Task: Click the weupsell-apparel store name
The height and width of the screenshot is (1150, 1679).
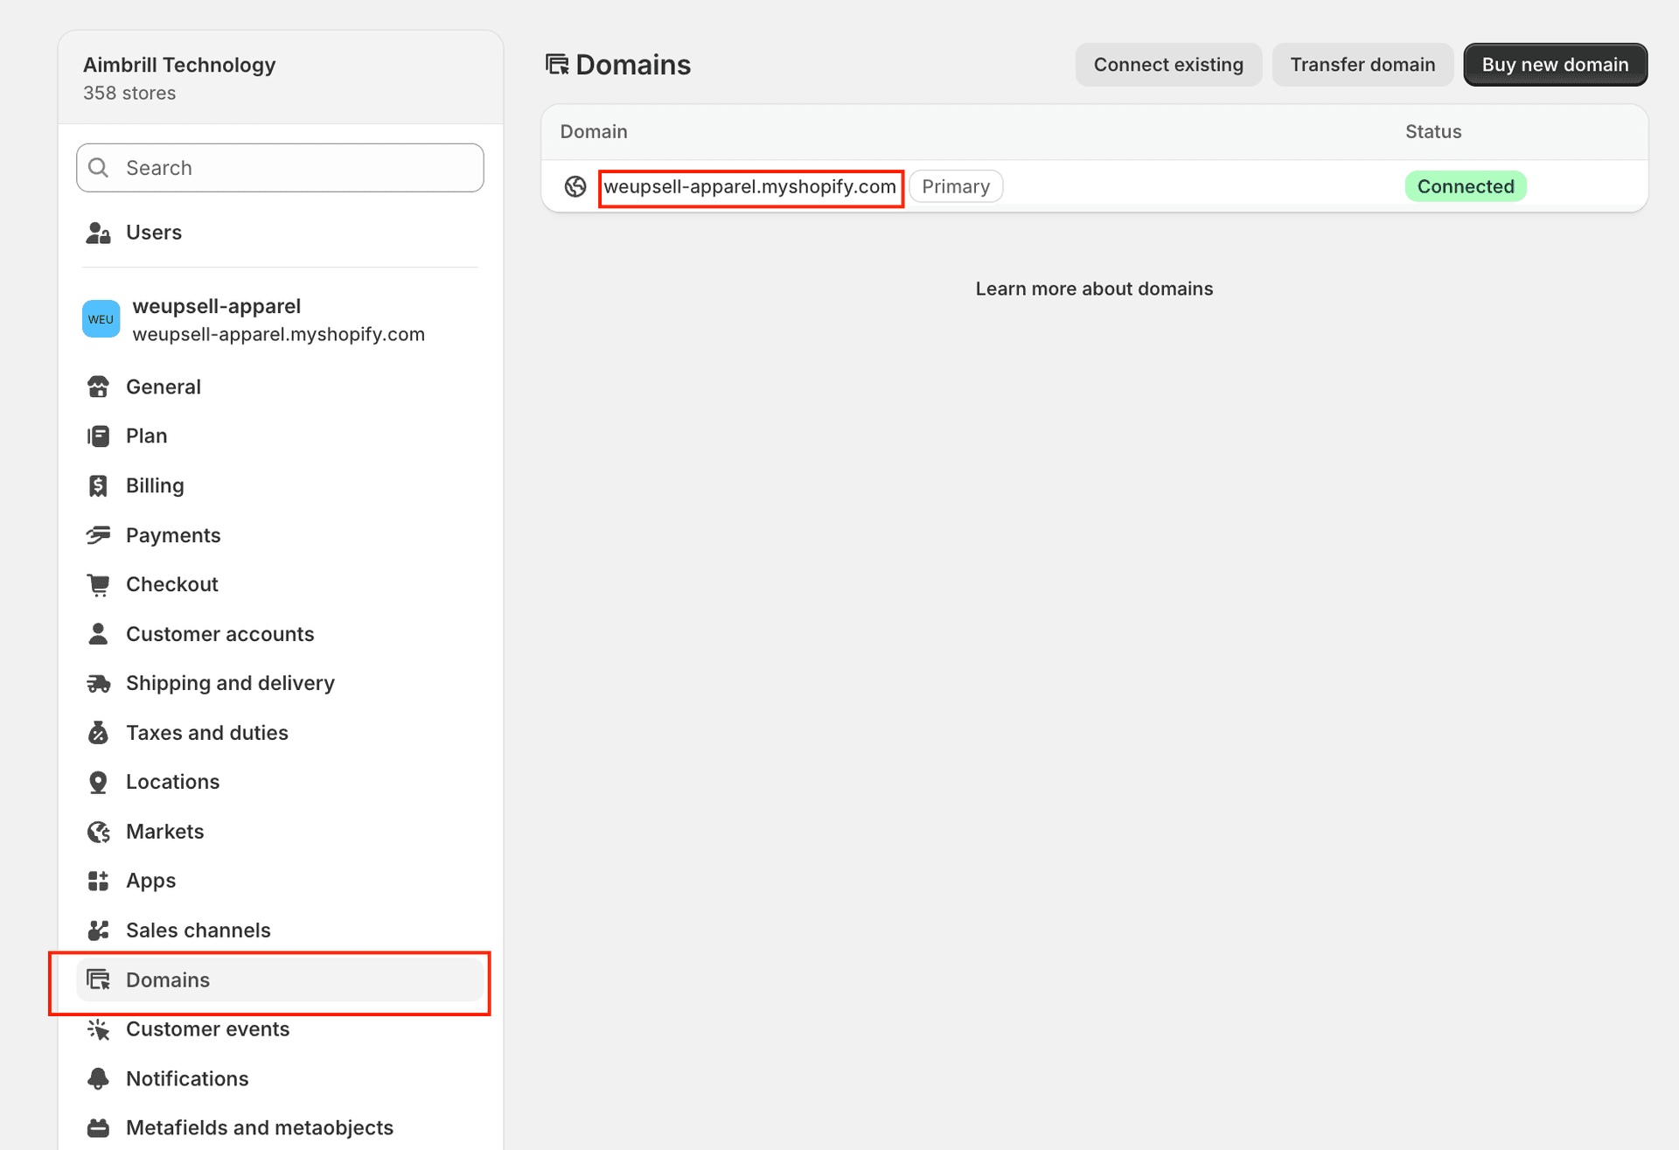Action: click(217, 306)
